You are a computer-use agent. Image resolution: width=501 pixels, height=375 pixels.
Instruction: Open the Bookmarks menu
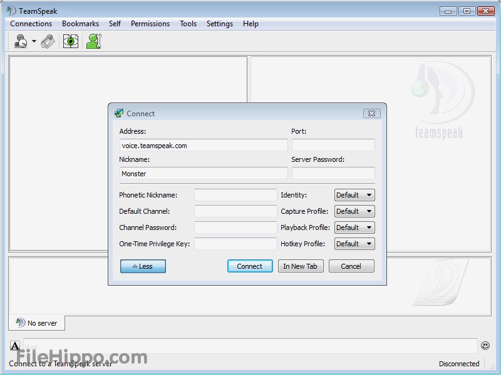click(x=81, y=24)
